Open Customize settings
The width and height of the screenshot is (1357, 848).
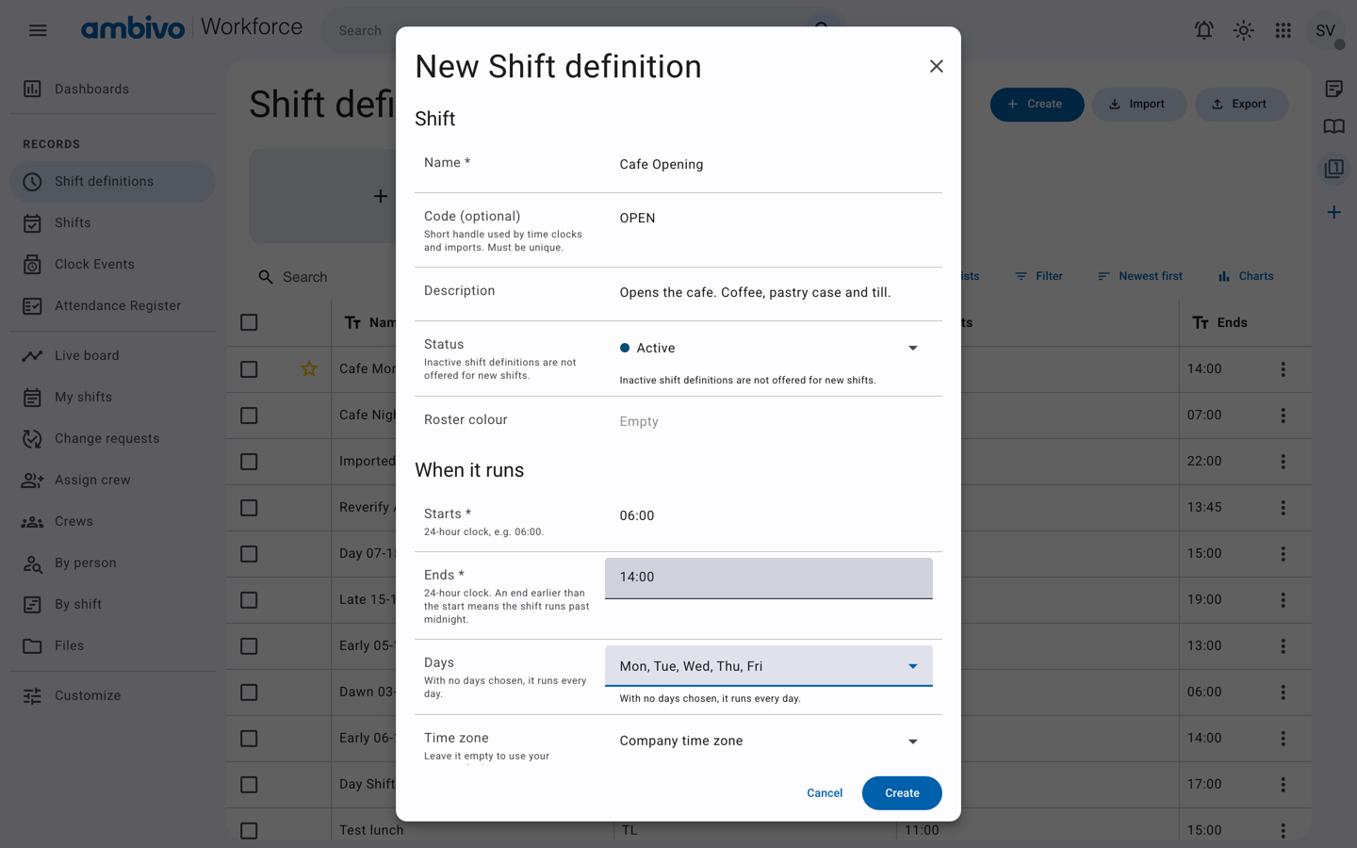pos(113,695)
